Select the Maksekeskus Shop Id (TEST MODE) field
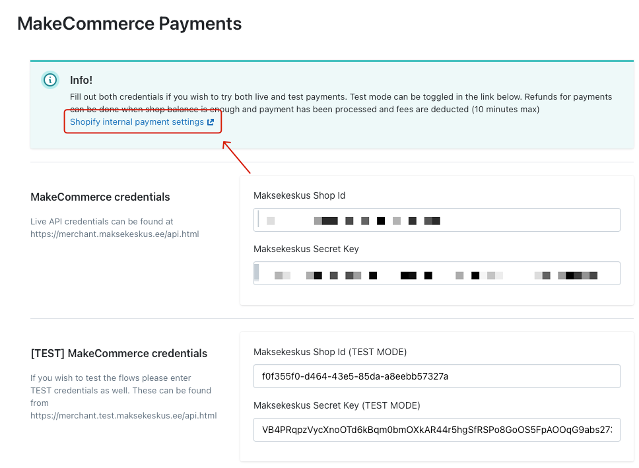This screenshot has height=468, width=639. (x=436, y=376)
